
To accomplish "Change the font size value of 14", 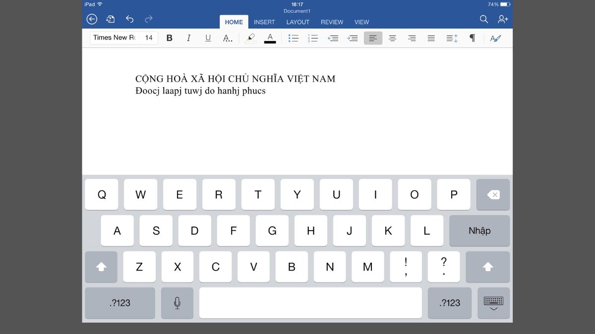I will coord(148,38).
